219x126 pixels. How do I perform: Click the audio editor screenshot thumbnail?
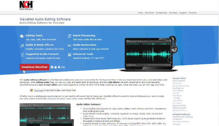tap(46, 115)
